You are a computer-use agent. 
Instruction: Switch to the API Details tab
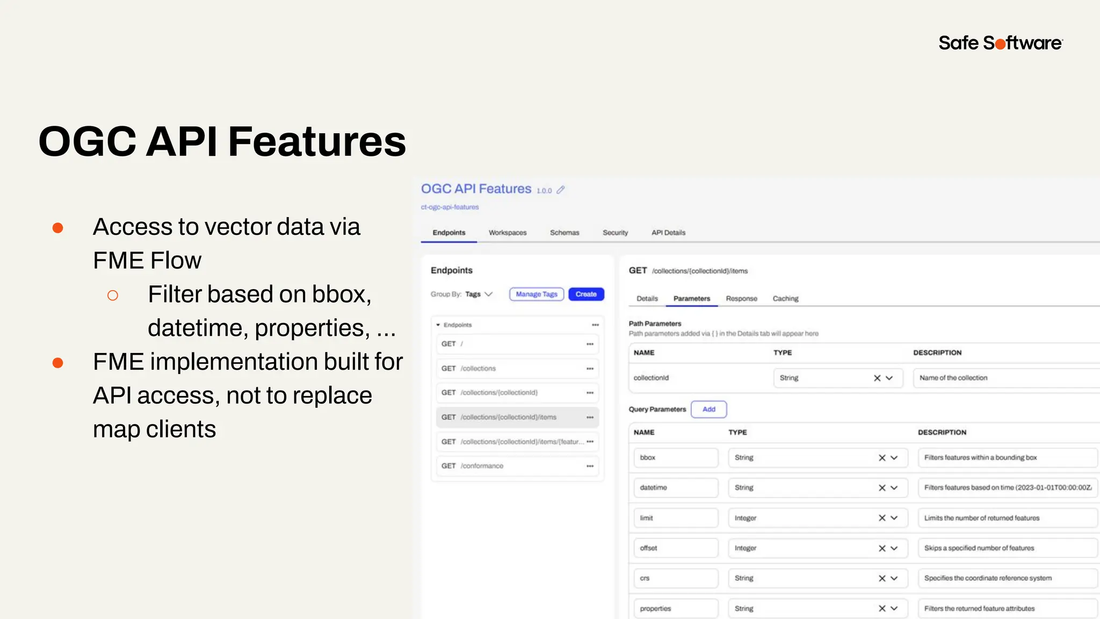coord(668,233)
